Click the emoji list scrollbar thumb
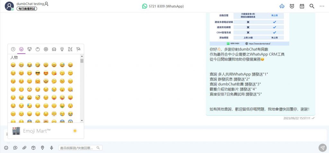Viewport: 329px width, 153px height. pyautogui.click(x=82, y=61)
